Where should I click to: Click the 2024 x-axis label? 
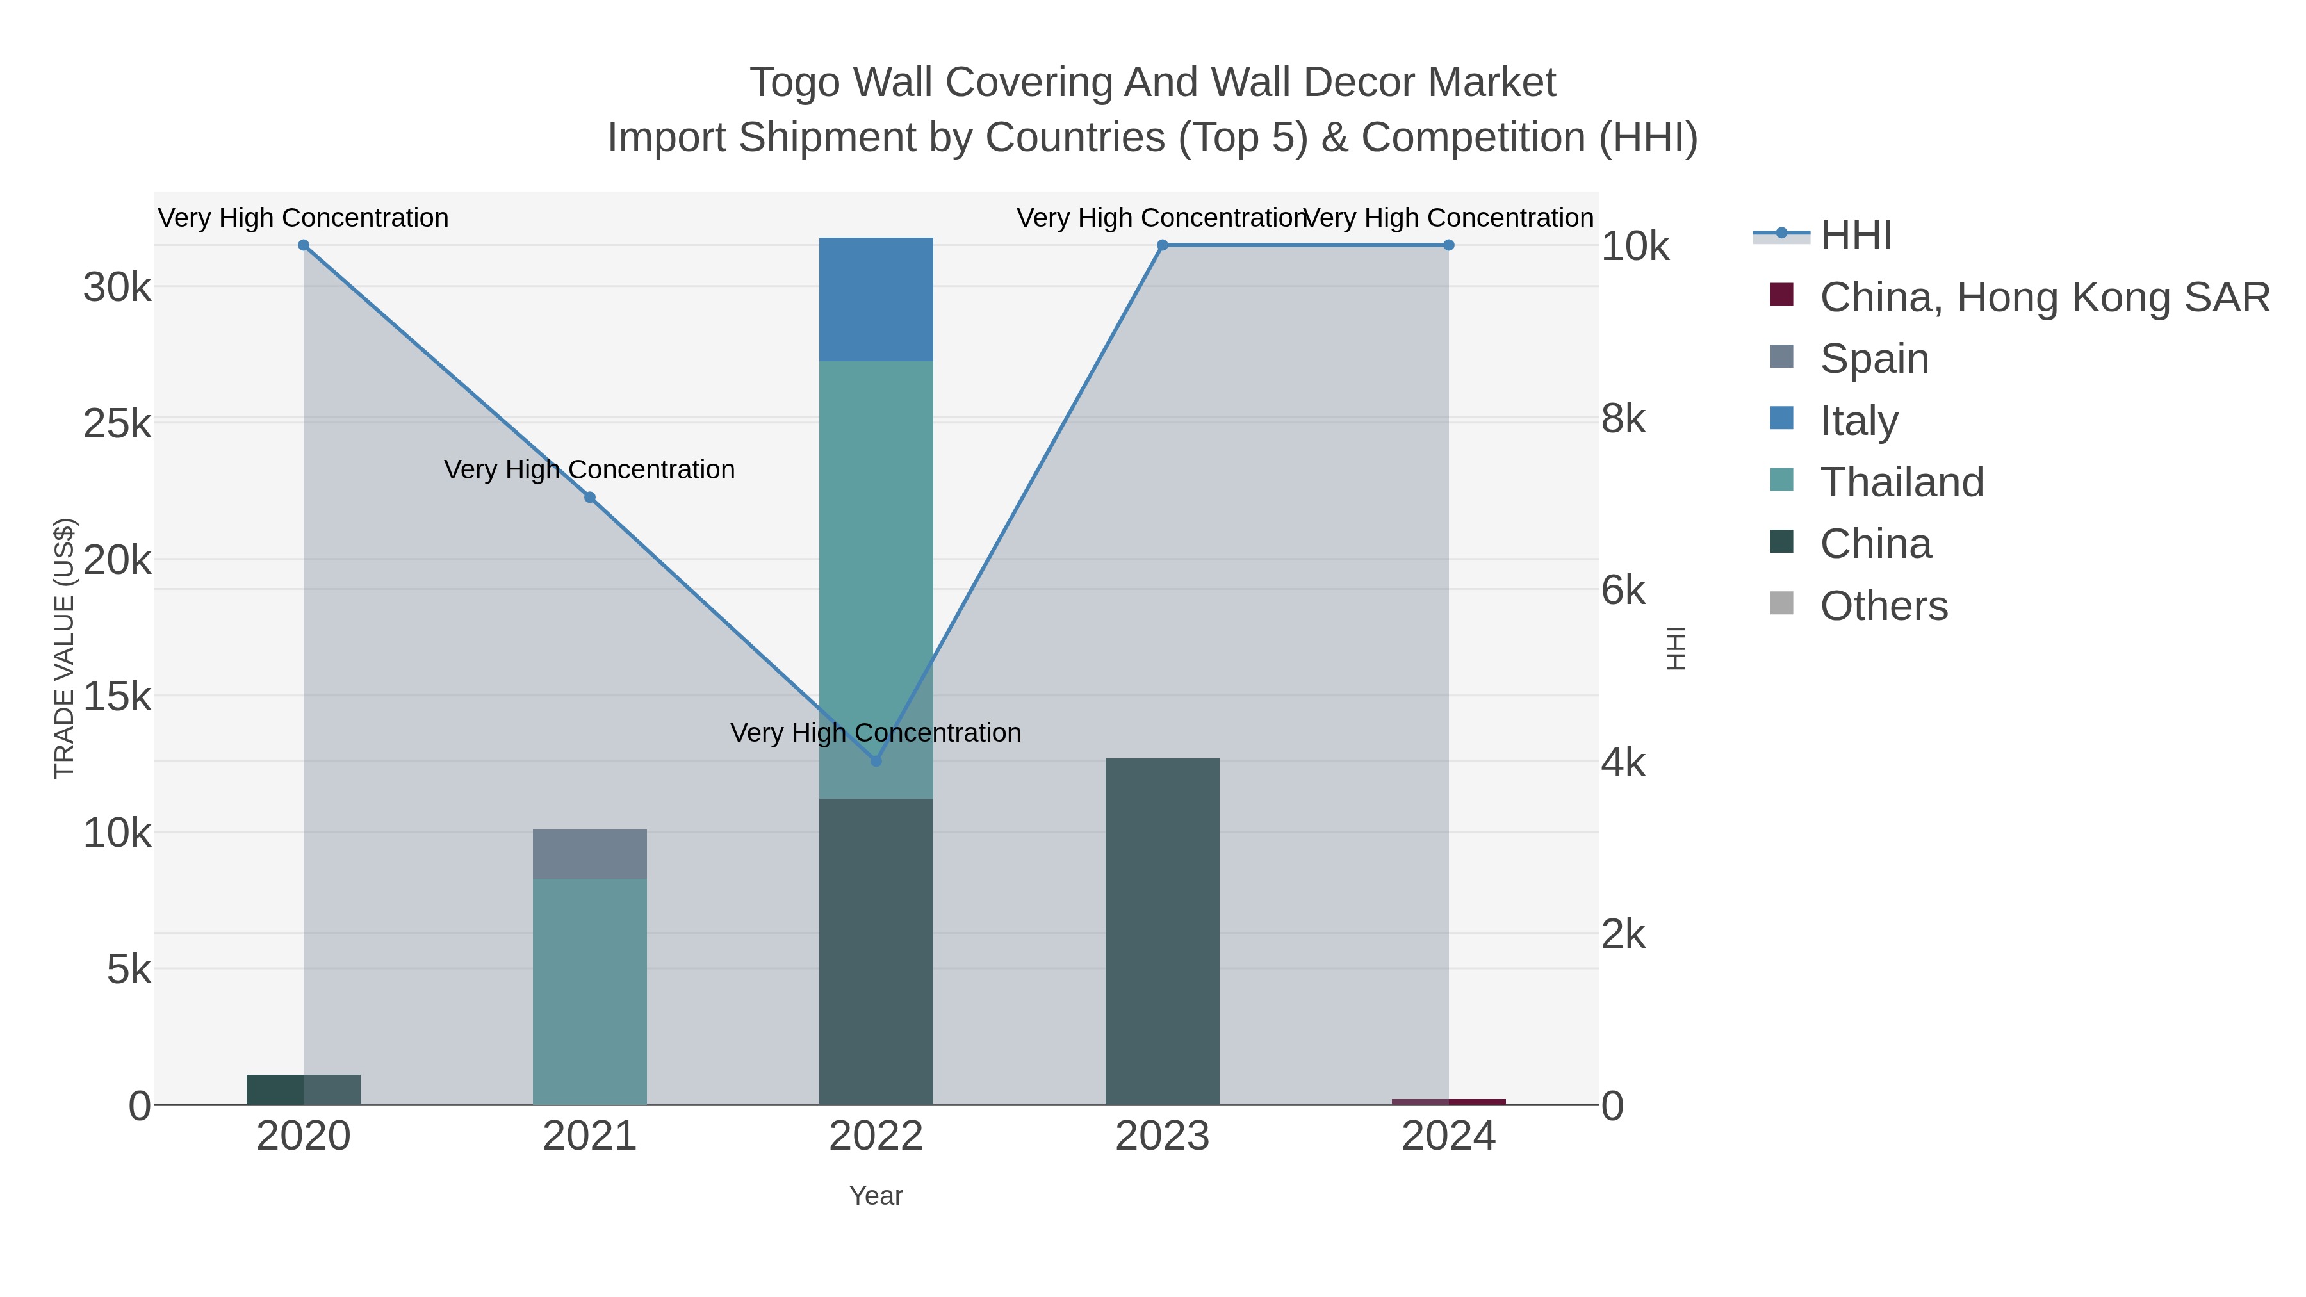[x=1448, y=1137]
